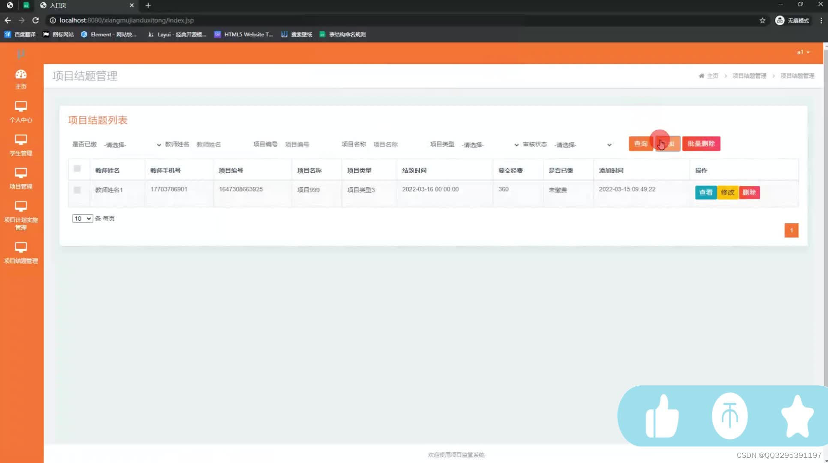Go back in browser history
This screenshot has height=463, width=828.
(8, 20)
